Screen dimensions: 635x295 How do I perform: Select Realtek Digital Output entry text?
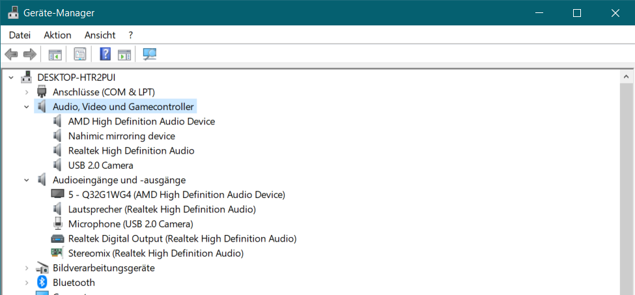182,238
